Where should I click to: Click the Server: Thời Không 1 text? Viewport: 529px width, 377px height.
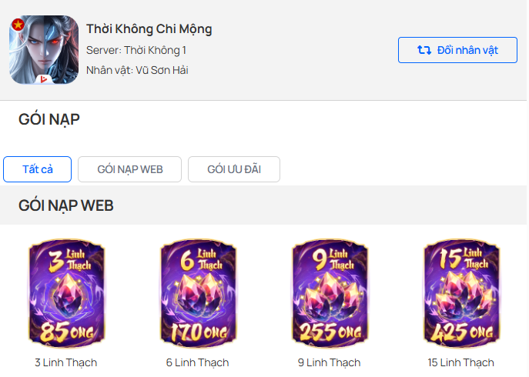pyautogui.click(x=136, y=50)
